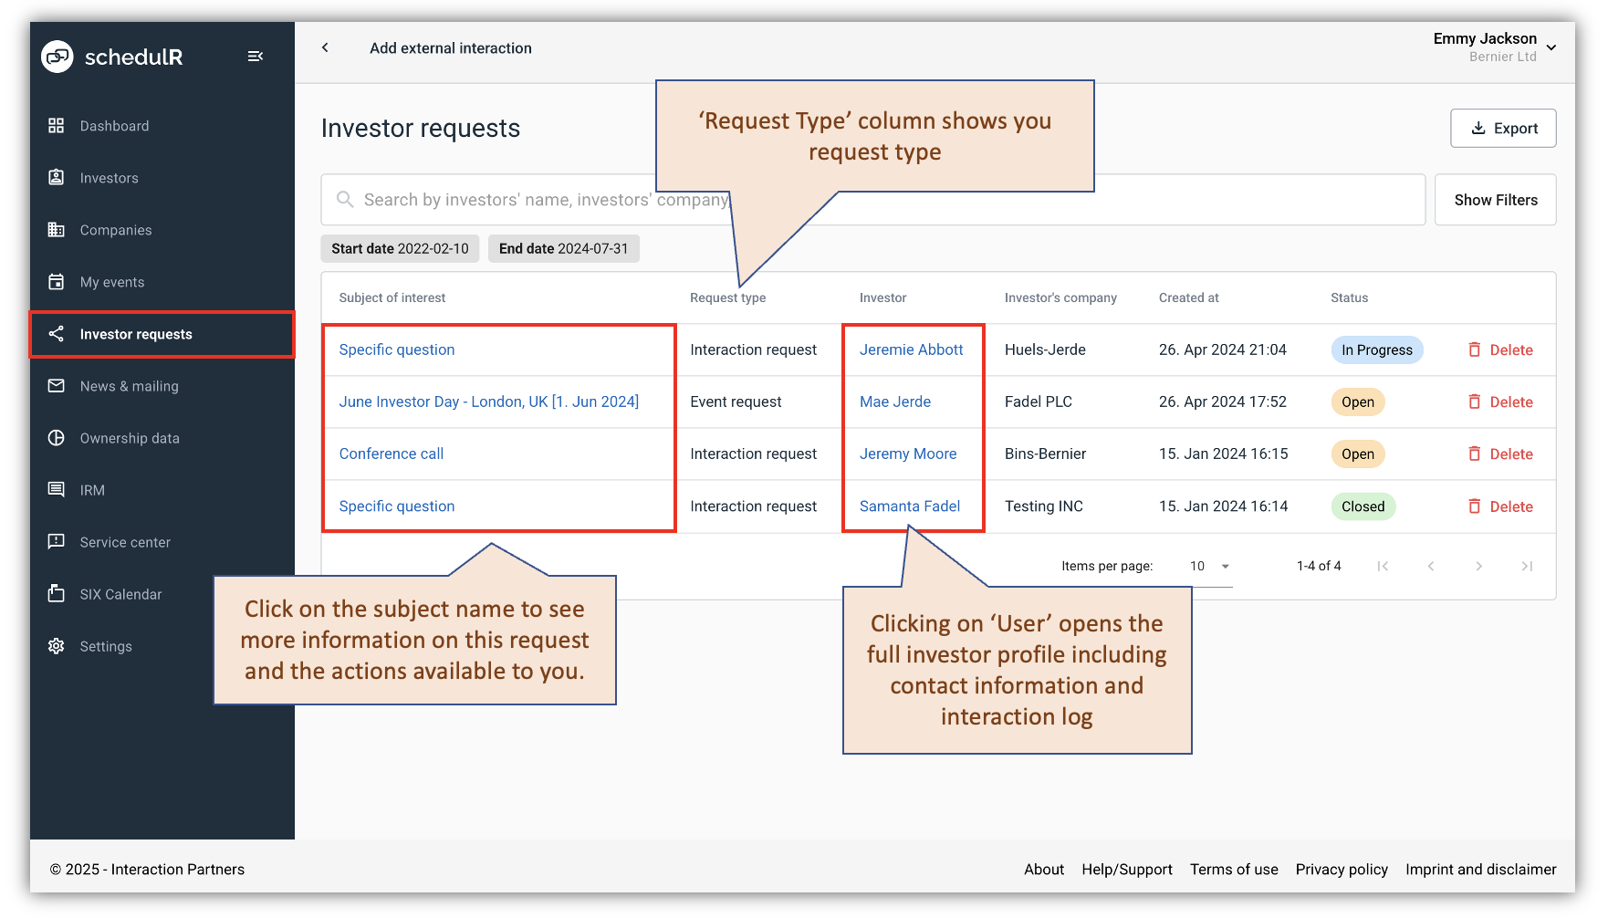Show Filters for the requests table
The width and height of the screenshot is (1608, 918).
point(1495,199)
